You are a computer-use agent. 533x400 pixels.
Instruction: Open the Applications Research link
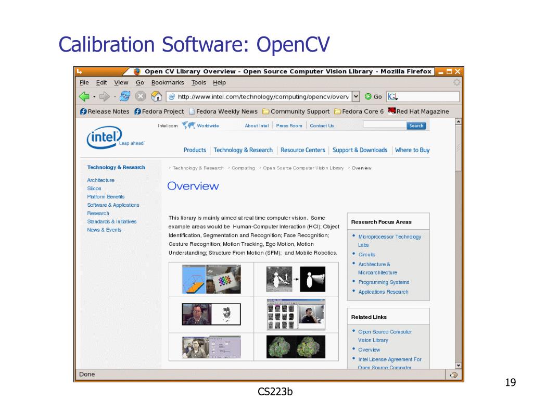pos(384,292)
